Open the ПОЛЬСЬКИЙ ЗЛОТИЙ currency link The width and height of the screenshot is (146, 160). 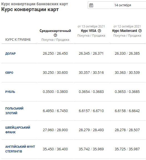coord(14,111)
